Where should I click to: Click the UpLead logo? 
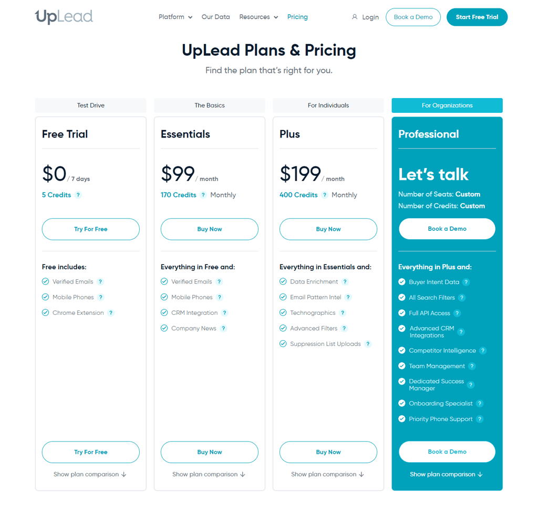pos(64,16)
